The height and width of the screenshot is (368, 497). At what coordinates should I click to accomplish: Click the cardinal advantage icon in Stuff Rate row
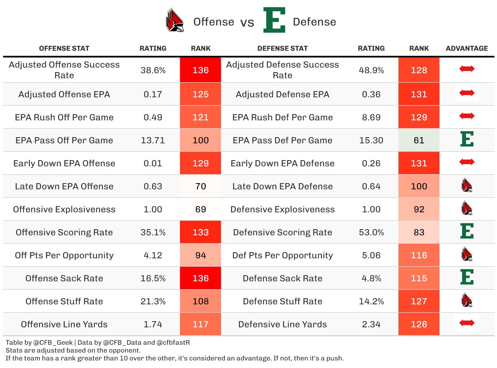[x=467, y=300]
